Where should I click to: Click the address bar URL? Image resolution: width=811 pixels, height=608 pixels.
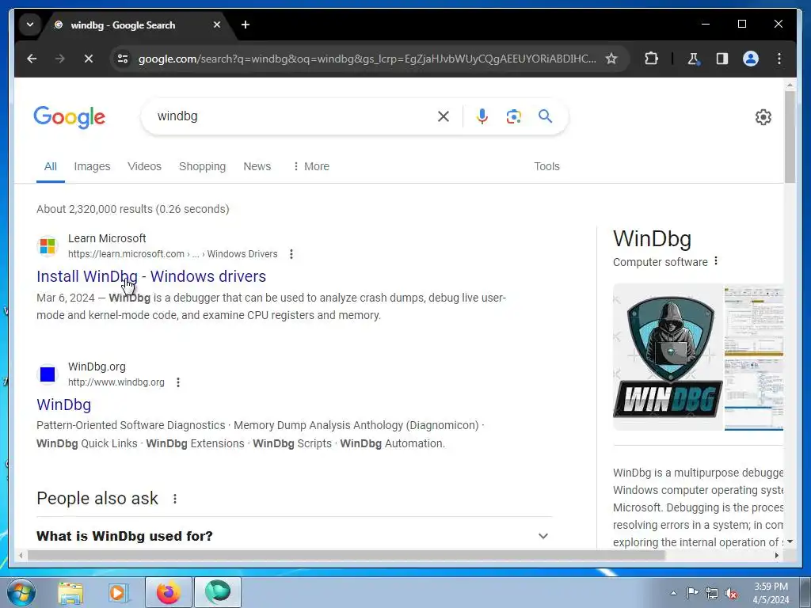367,59
